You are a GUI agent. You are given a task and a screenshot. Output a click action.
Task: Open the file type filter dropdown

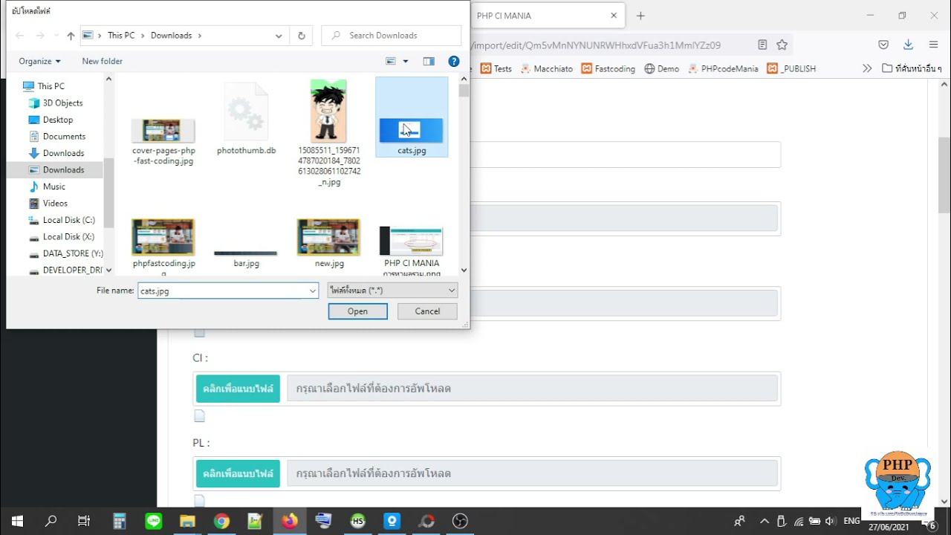392,291
